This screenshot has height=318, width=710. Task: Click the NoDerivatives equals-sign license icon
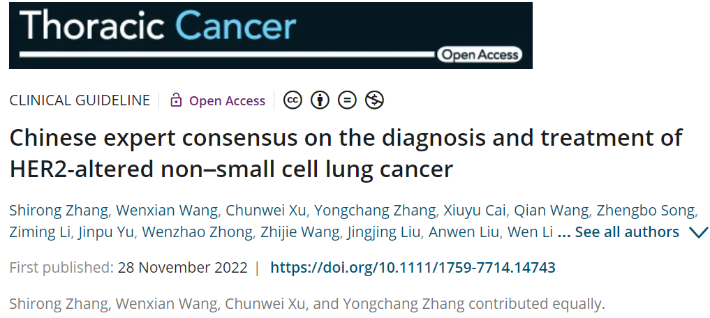[347, 100]
